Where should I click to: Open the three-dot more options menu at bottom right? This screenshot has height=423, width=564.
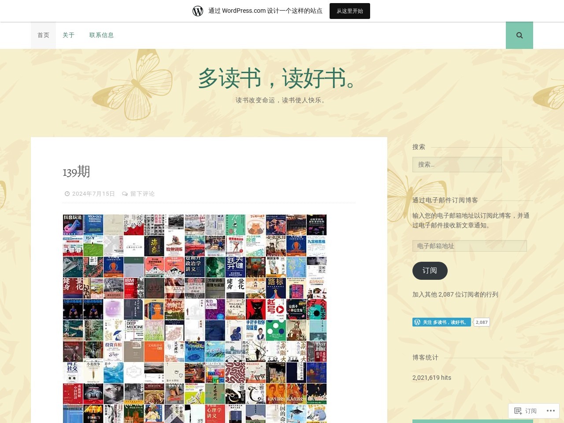pyautogui.click(x=551, y=411)
